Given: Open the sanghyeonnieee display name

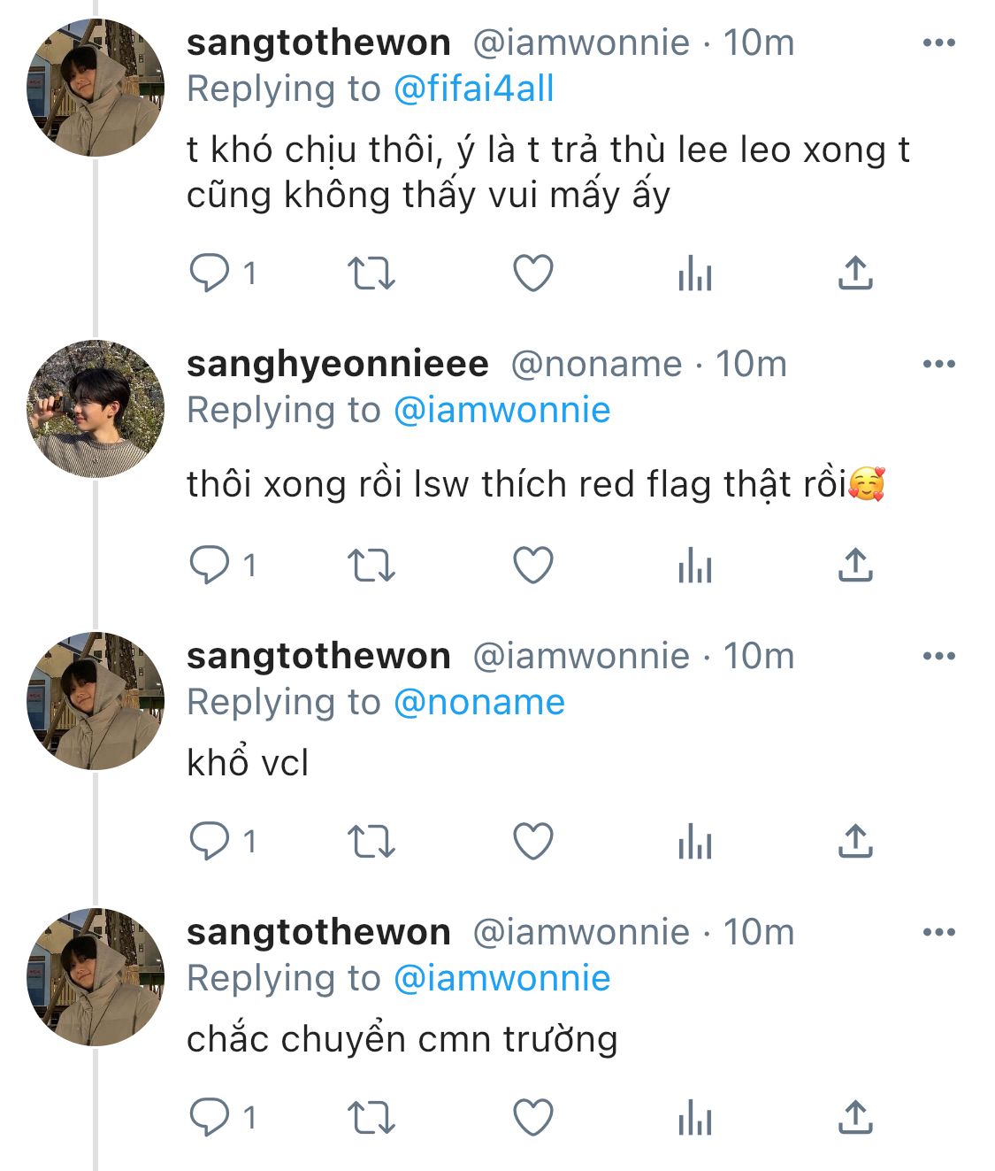Looking at the screenshot, I should [337, 364].
